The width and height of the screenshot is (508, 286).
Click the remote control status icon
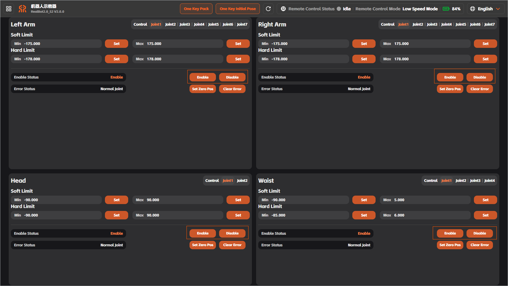[283, 9]
